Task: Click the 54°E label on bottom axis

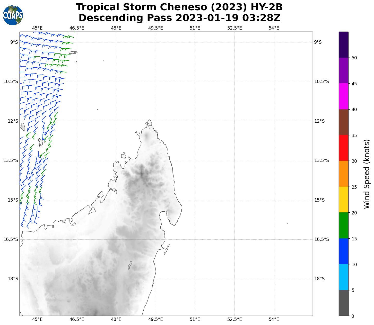Action: coord(274,319)
